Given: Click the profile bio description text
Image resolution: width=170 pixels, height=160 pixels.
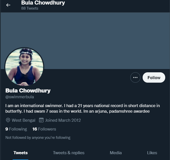Looking at the screenshot, I should tap(82, 108).
